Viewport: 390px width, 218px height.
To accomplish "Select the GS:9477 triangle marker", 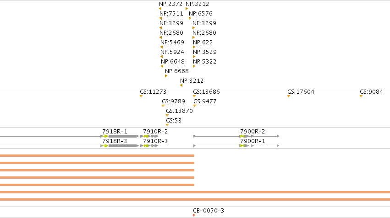I will [195, 106].
